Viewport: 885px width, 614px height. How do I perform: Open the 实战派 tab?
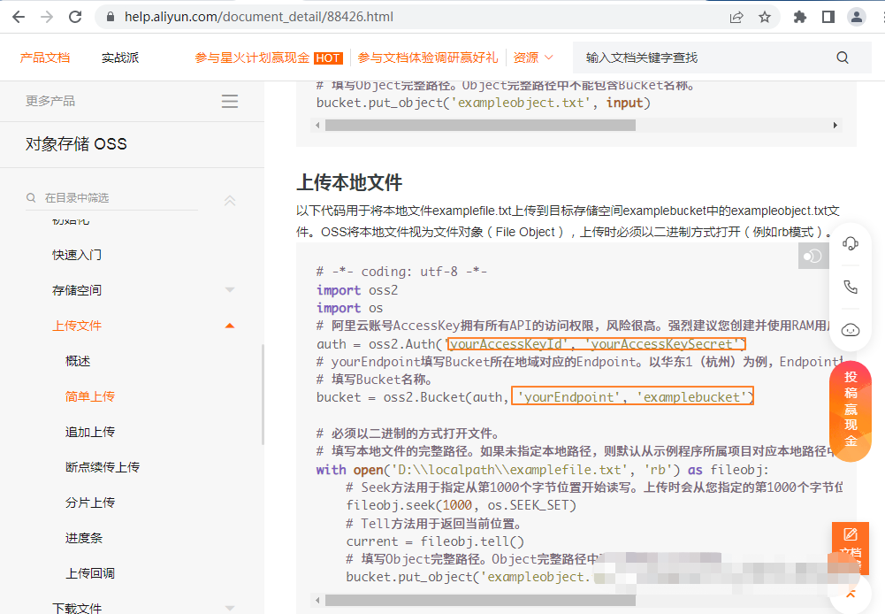point(120,58)
